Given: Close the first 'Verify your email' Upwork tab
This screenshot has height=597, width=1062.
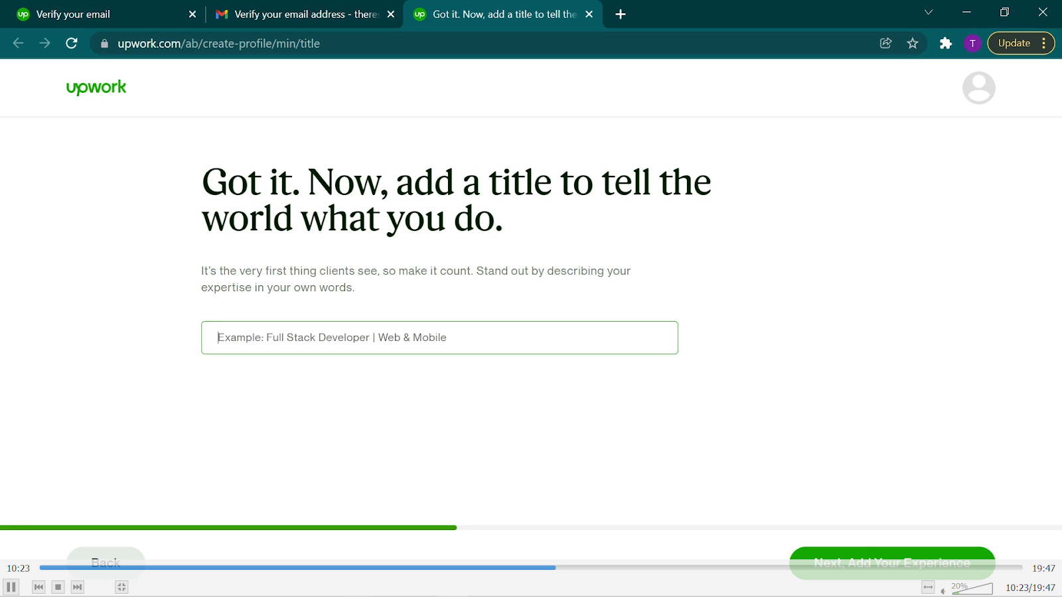Looking at the screenshot, I should [192, 14].
